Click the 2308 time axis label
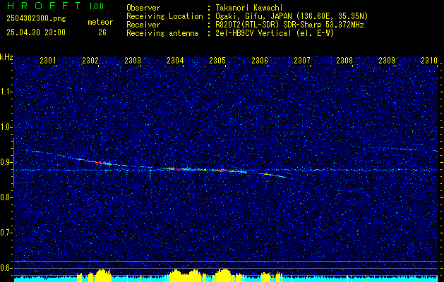The height and width of the screenshot is (282, 444). pos(344,60)
